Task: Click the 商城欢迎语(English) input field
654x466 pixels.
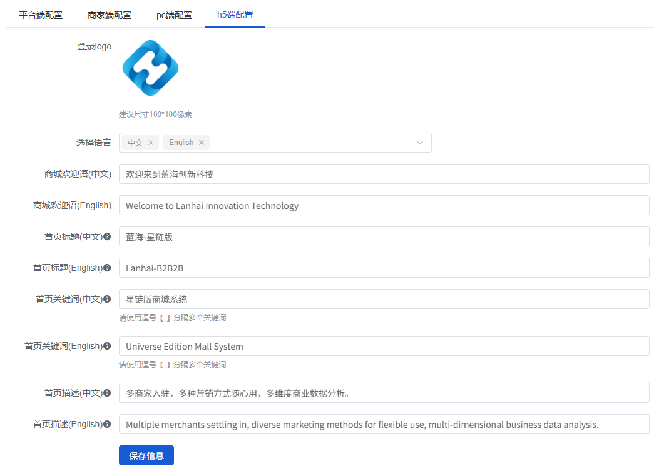Action: (x=384, y=205)
